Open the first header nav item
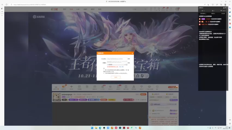The image size is (232, 130). pos(65,9)
